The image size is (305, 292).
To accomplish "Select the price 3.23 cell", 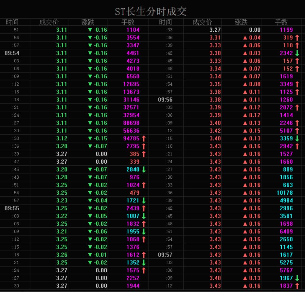I will click(x=62, y=200).
